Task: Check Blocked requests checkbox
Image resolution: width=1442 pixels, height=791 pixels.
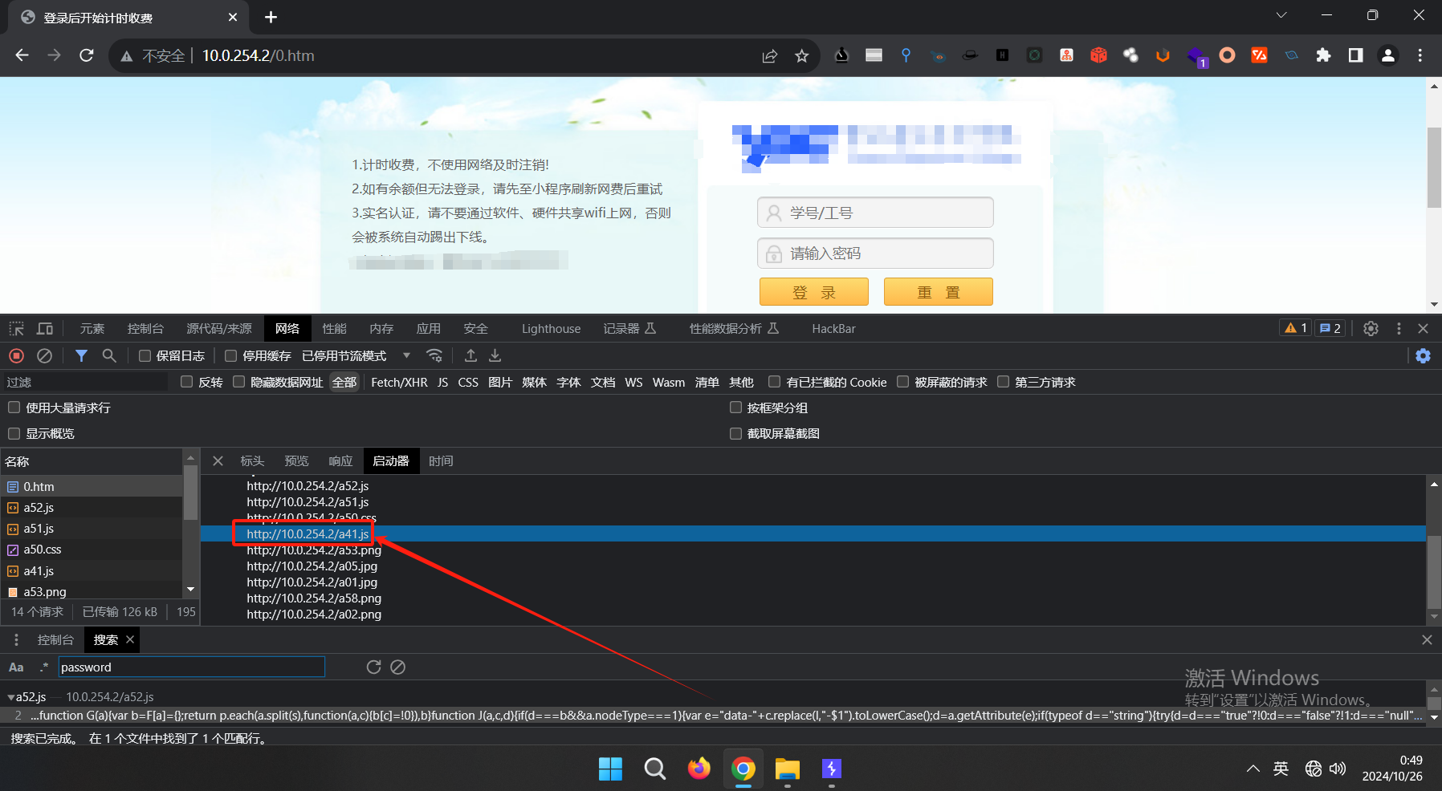Action: coord(902,382)
